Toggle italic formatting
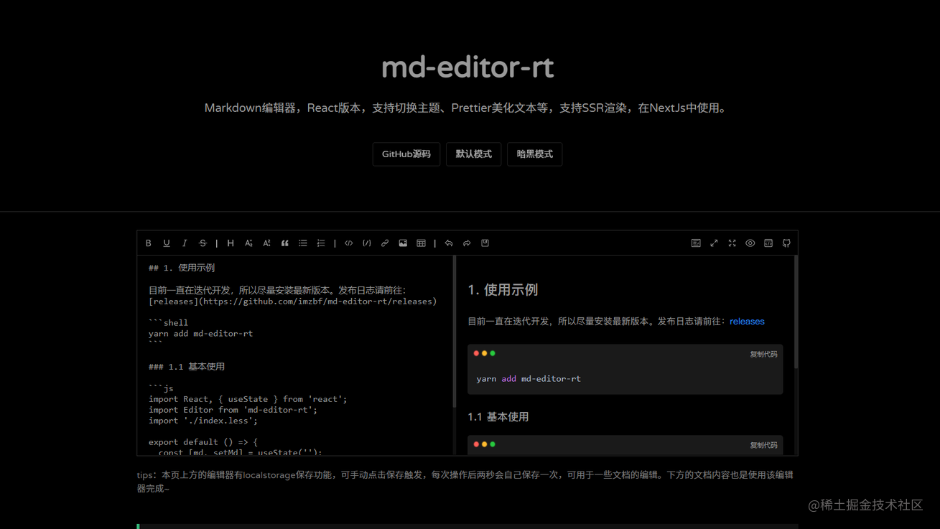Screen dimensions: 940x529 [184, 243]
